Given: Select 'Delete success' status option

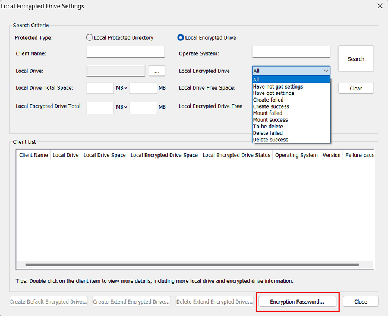Looking at the screenshot, I should tap(270, 140).
